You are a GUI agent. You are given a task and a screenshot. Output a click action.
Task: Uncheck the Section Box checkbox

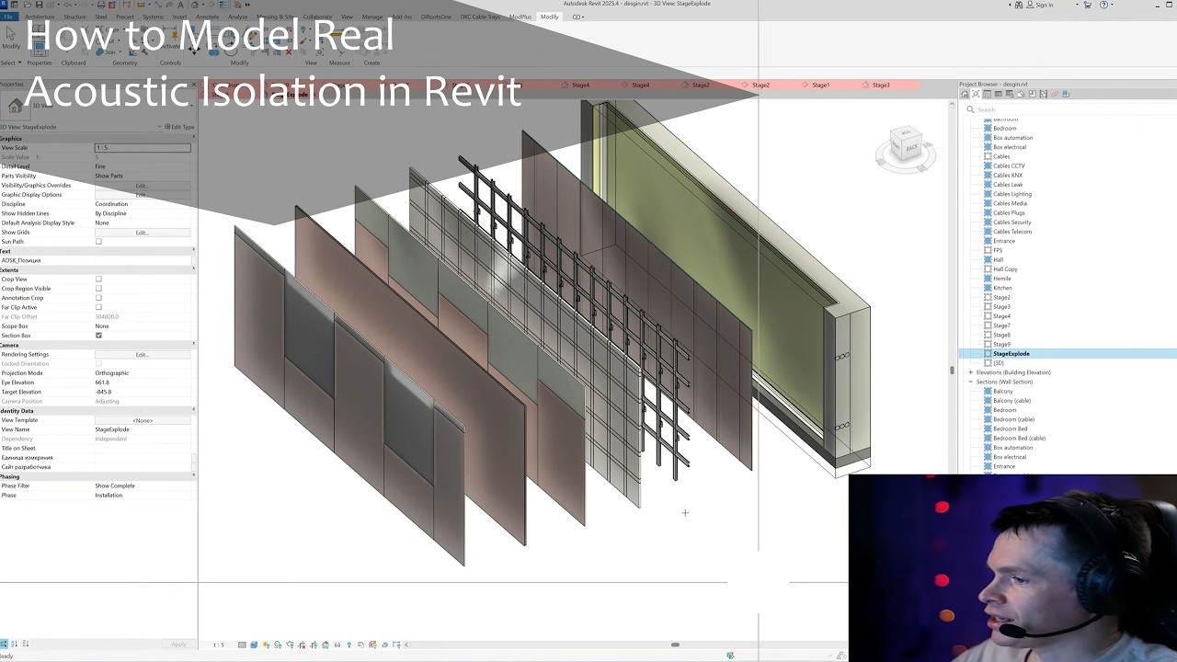[98, 336]
